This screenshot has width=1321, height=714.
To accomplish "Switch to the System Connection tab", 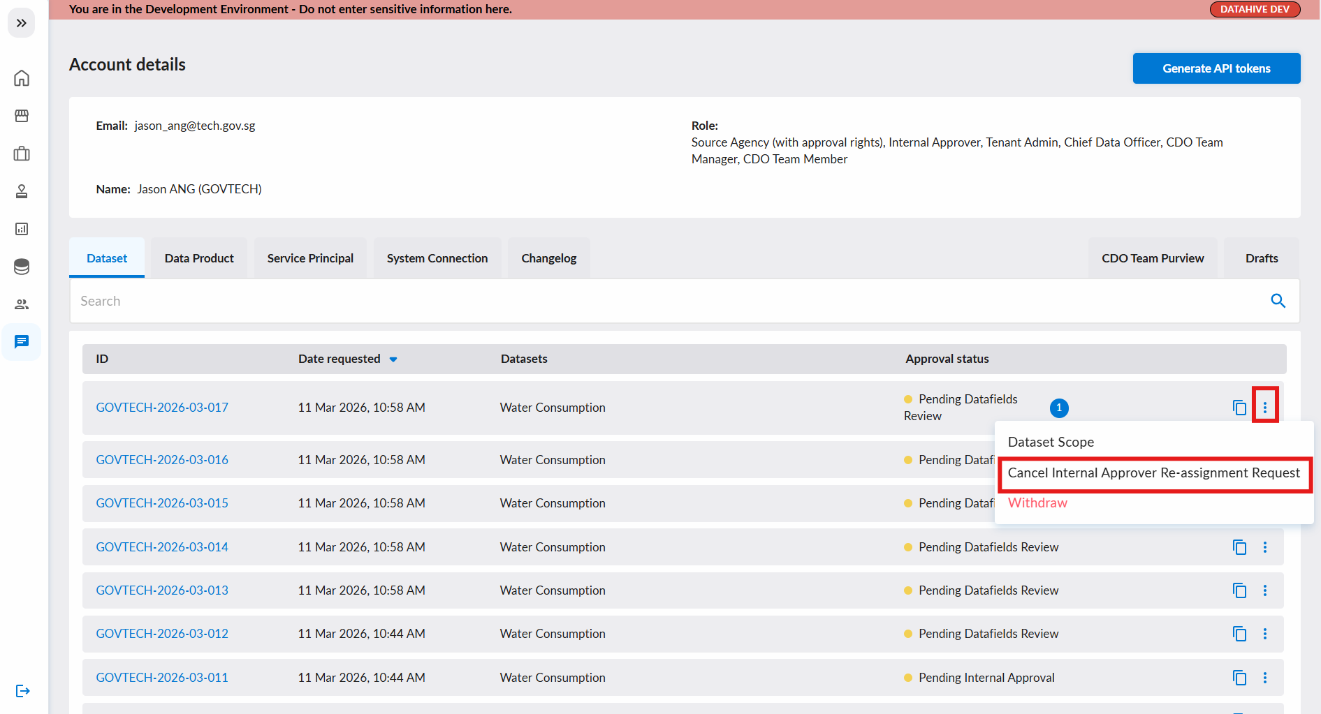I will coord(437,258).
